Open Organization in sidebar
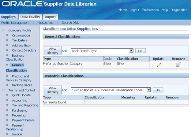 pyautogui.click(x=21, y=35)
